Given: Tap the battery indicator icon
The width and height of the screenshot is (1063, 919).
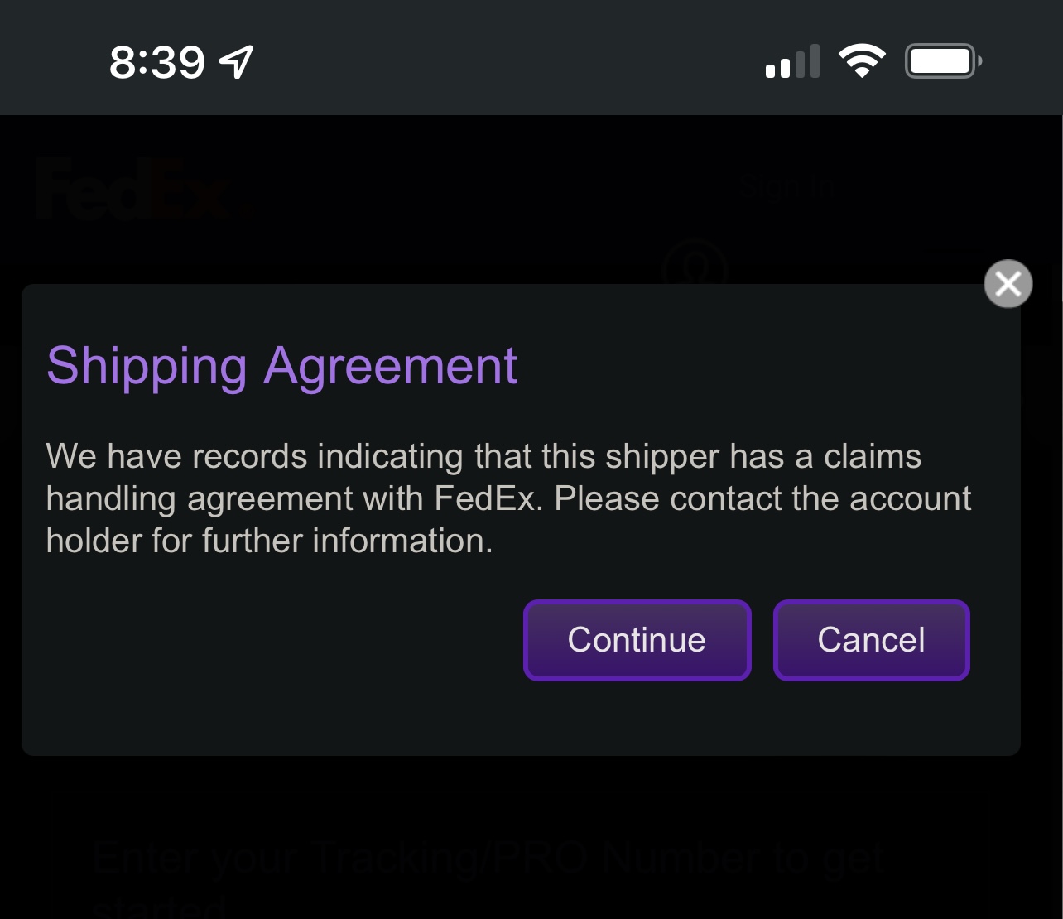Looking at the screenshot, I should (x=943, y=61).
